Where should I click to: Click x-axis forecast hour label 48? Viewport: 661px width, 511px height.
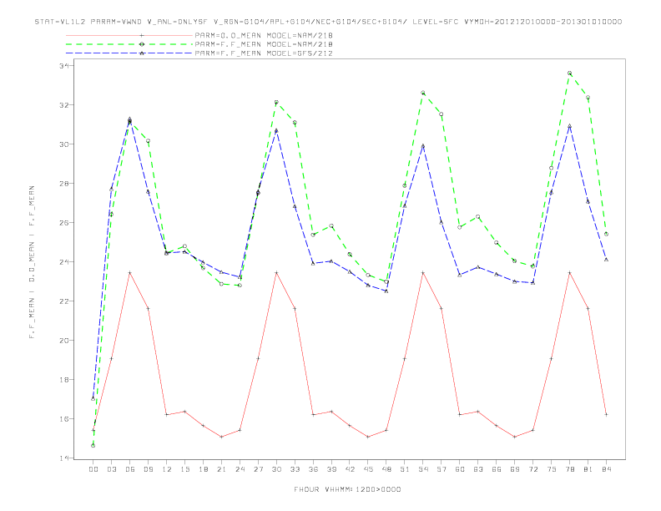pyautogui.click(x=386, y=469)
